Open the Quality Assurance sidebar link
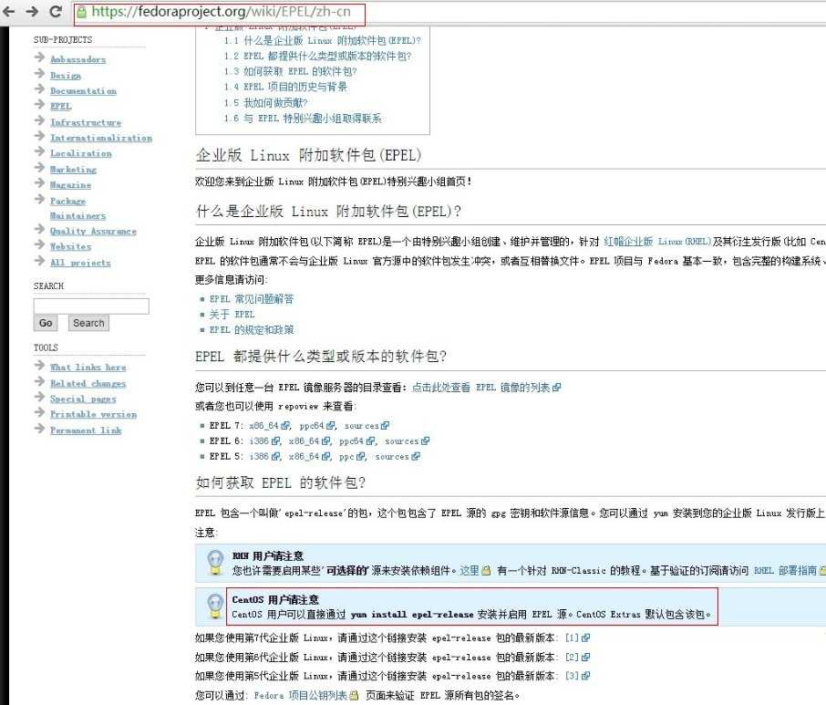 click(x=93, y=232)
